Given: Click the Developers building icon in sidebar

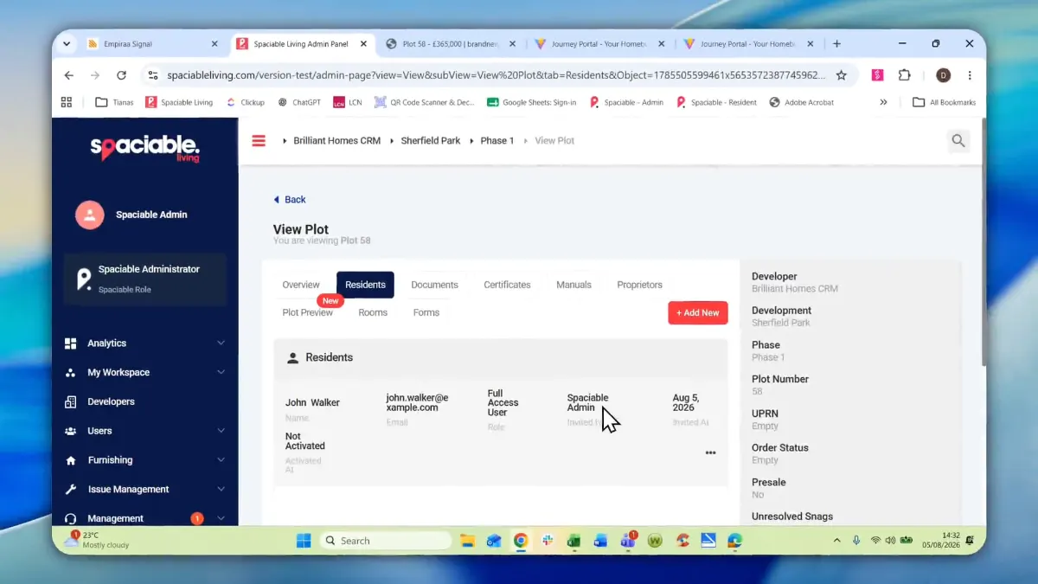Looking at the screenshot, I should pyautogui.click(x=70, y=401).
